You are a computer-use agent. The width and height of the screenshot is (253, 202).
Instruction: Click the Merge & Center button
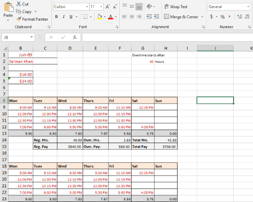click(180, 17)
